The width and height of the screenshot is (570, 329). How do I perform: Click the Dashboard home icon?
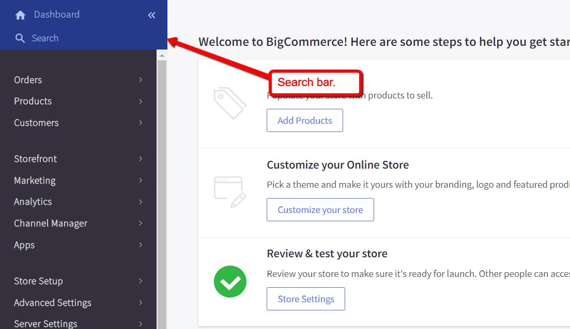pos(20,14)
